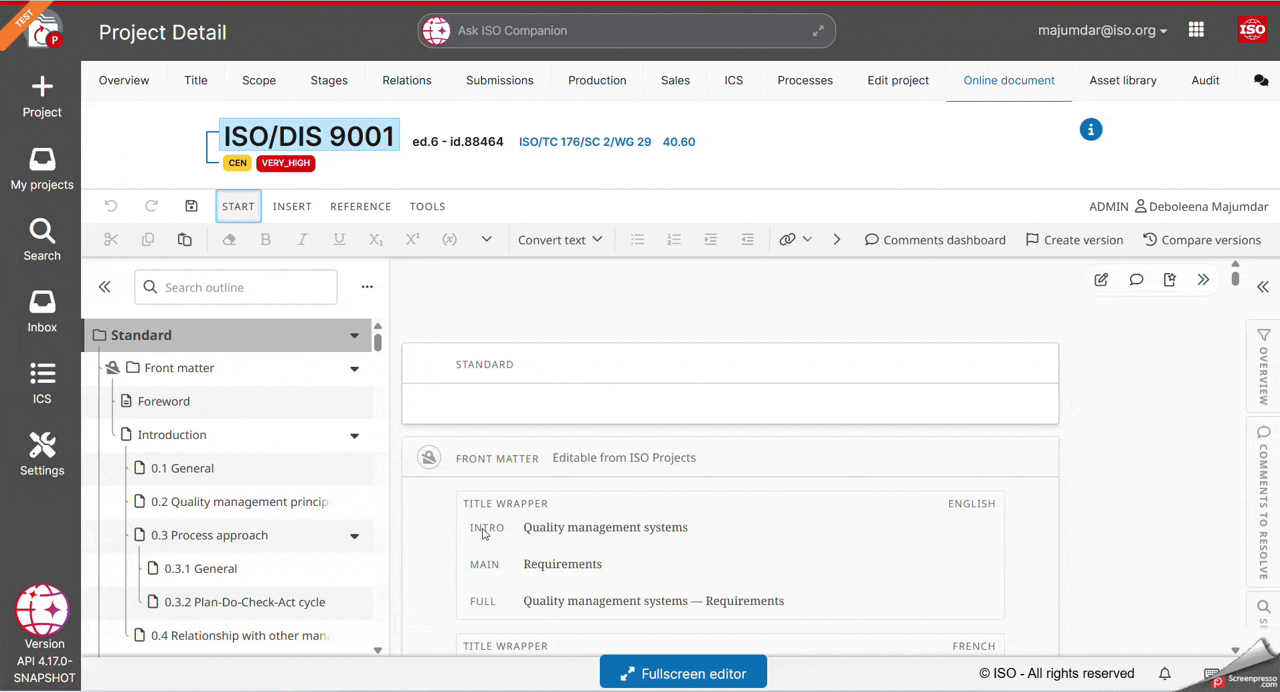Collapse the Introduction outline node

(x=355, y=436)
